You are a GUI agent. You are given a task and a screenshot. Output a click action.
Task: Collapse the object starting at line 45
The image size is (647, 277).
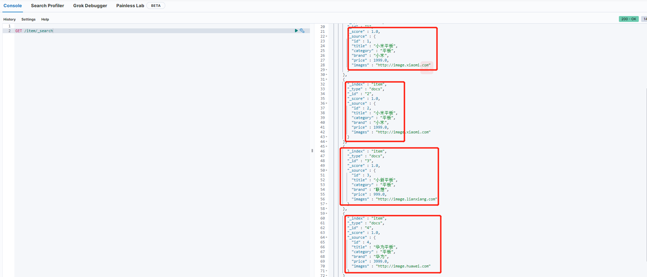326,146
